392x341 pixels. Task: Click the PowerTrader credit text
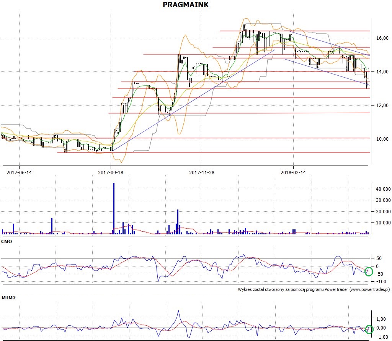(314, 289)
